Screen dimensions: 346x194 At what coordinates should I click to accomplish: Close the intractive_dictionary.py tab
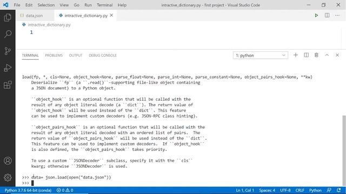tap(111, 15)
